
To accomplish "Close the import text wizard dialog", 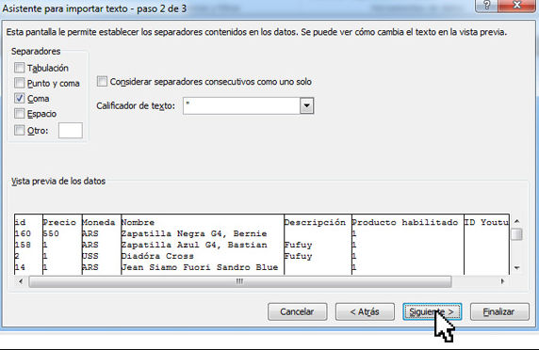I will point(516,5).
